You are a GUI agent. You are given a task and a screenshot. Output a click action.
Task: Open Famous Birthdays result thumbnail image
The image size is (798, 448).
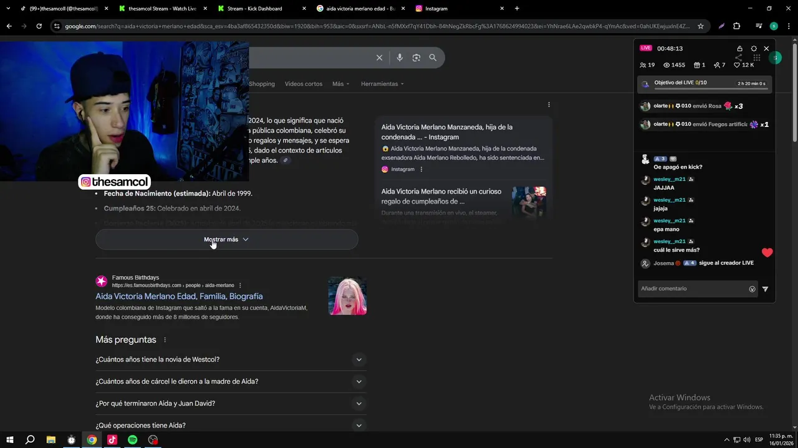[347, 296]
